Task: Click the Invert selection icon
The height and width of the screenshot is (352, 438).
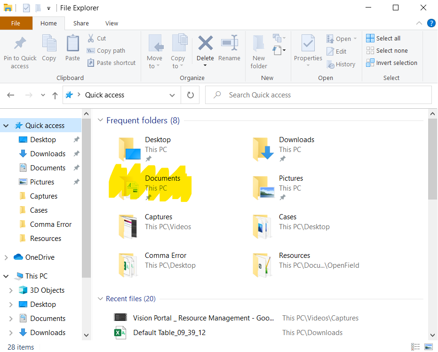Action: pyautogui.click(x=370, y=63)
